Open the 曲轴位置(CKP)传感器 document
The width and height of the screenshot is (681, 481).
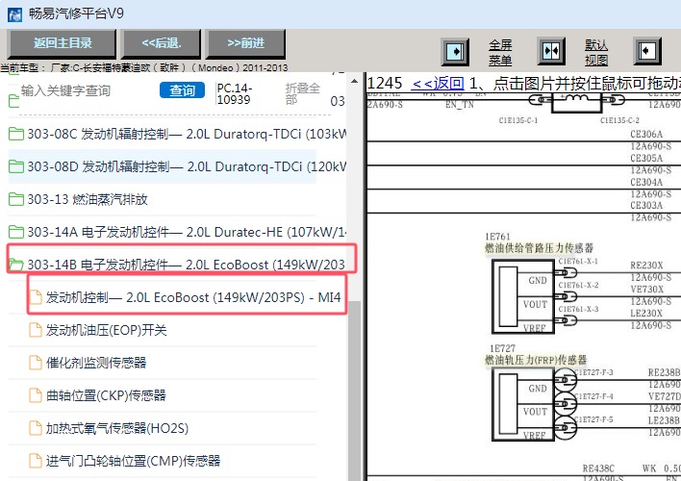tap(98, 395)
